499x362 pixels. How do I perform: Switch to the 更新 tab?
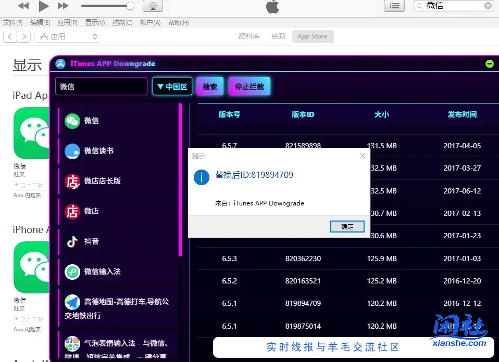coord(279,36)
